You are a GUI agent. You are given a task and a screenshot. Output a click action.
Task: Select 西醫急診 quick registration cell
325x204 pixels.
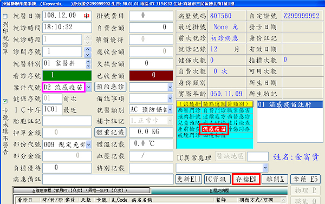[x=239, y=116]
